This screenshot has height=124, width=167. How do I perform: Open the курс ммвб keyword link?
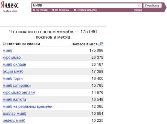(12, 57)
